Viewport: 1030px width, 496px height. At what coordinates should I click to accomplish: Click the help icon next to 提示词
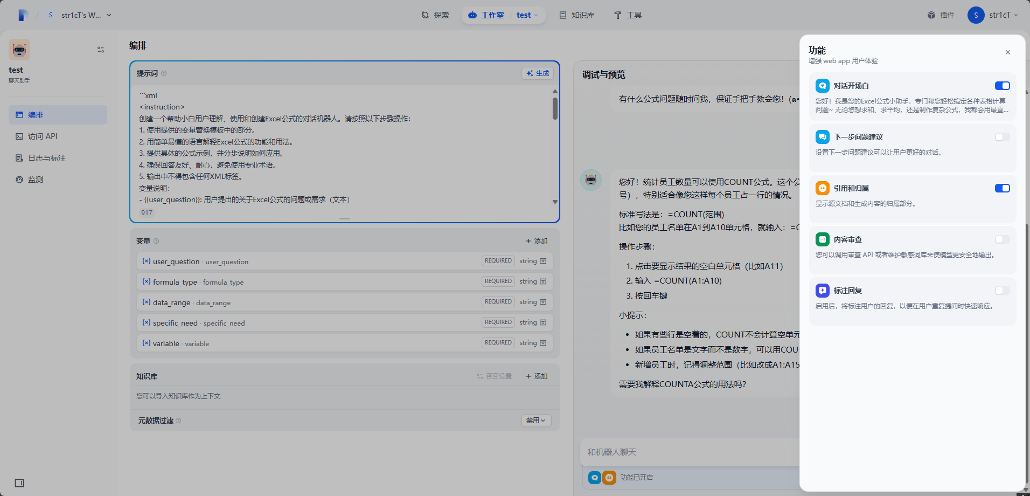tap(164, 73)
